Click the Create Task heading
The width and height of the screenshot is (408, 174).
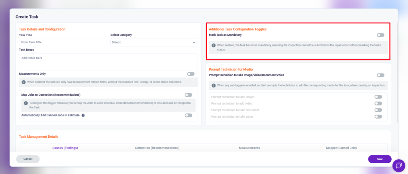point(27,17)
